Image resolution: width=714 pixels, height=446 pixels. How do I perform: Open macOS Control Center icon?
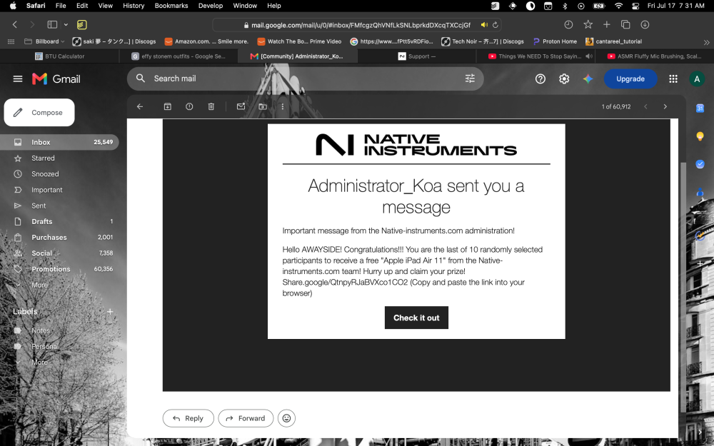point(635,6)
